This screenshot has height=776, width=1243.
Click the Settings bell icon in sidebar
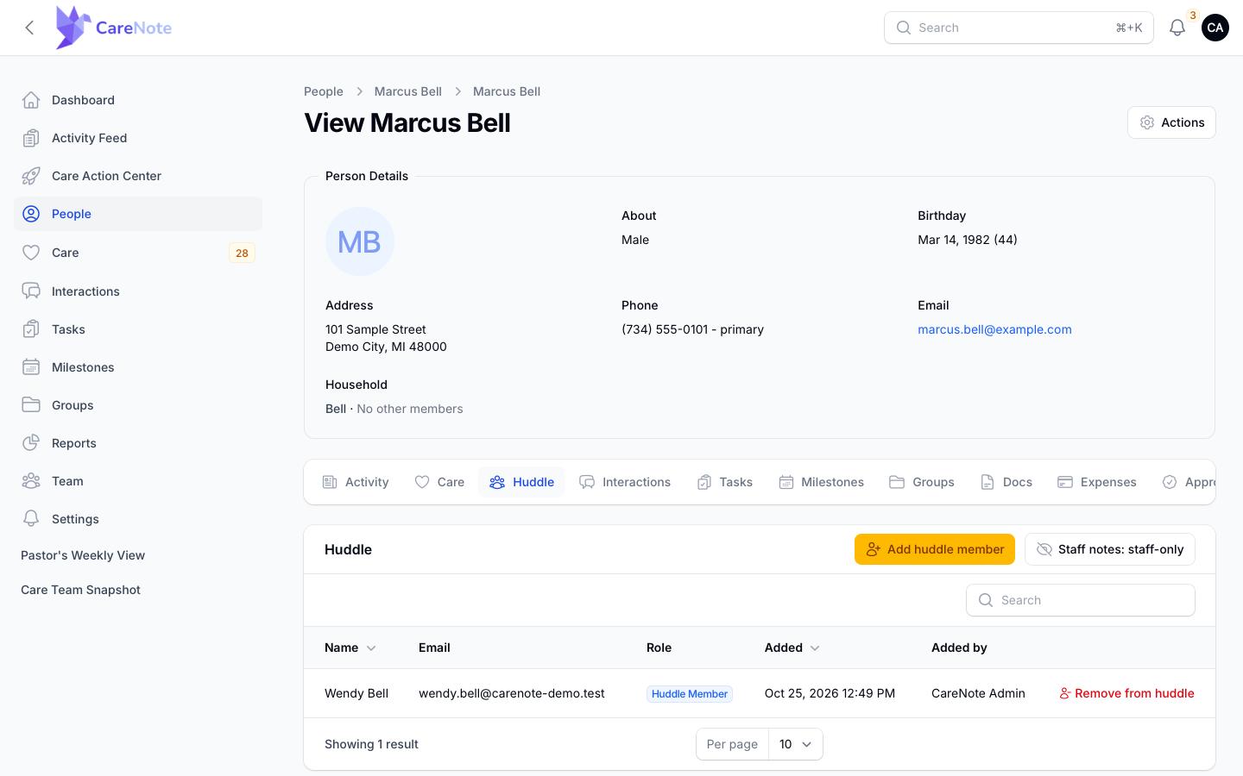click(31, 519)
